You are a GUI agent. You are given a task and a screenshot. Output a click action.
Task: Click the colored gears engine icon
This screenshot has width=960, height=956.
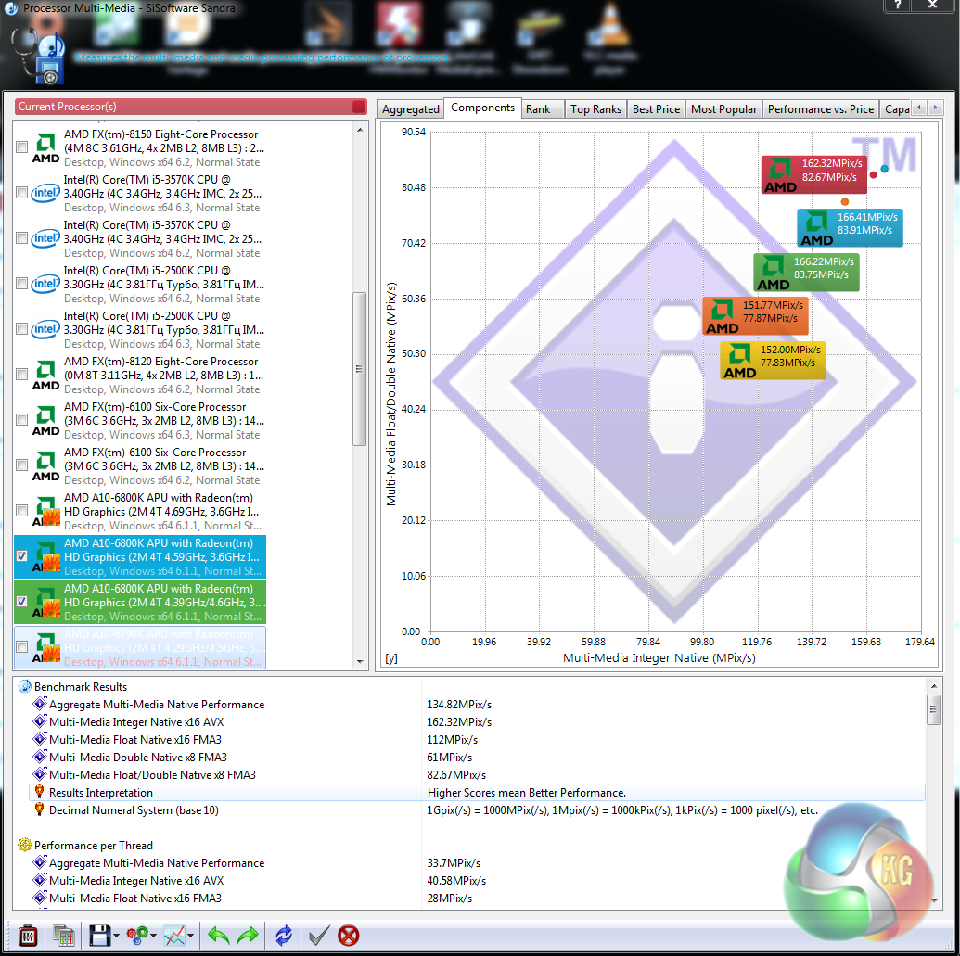coord(137,936)
